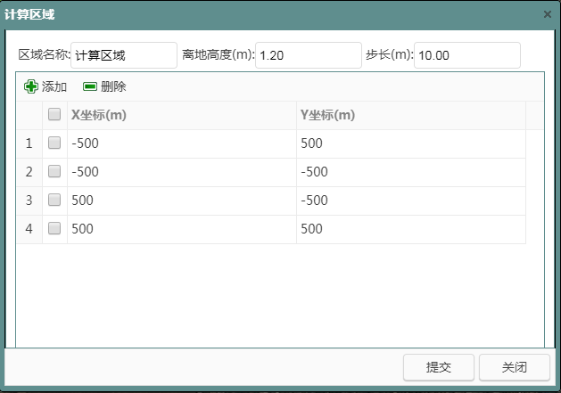Click the 离地高度 height input field
The width and height of the screenshot is (561, 393).
308,55
